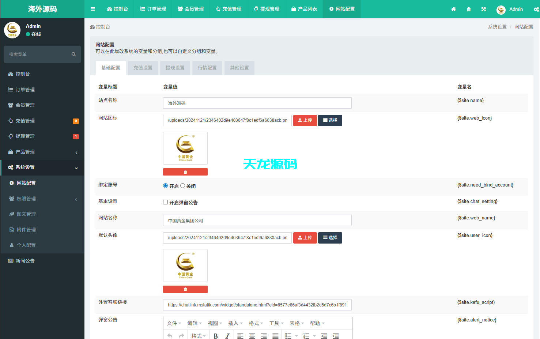The height and width of the screenshot is (339, 540).
Task: Toggle fullscreen with the expand arrows icon
Action: (483, 9)
